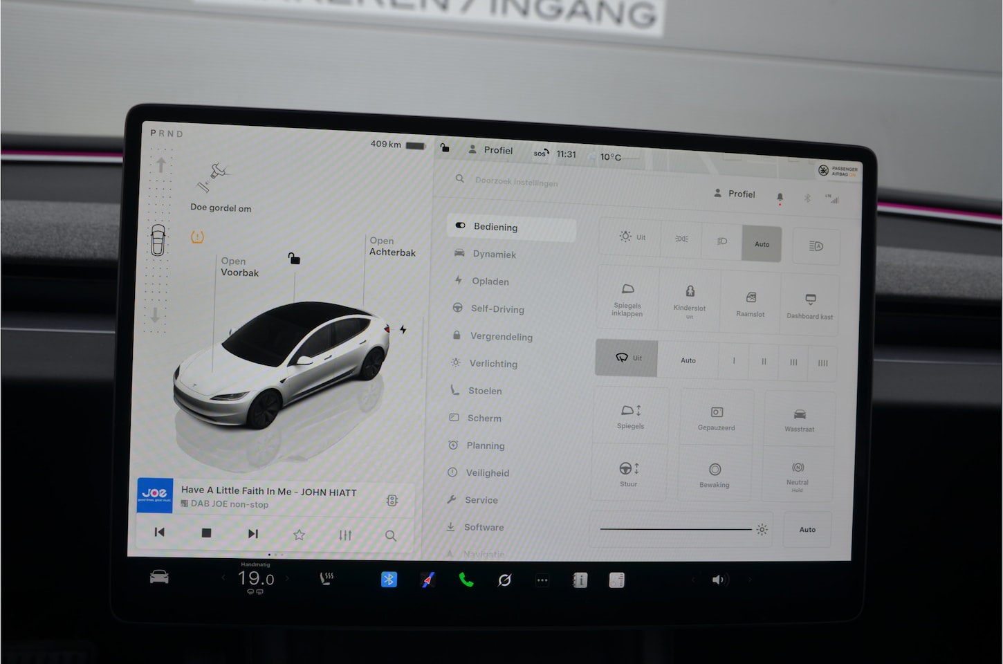Viewport: 1003px width, 664px height.
Task: Search media with the magnifier icon
Action: (x=391, y=535)
